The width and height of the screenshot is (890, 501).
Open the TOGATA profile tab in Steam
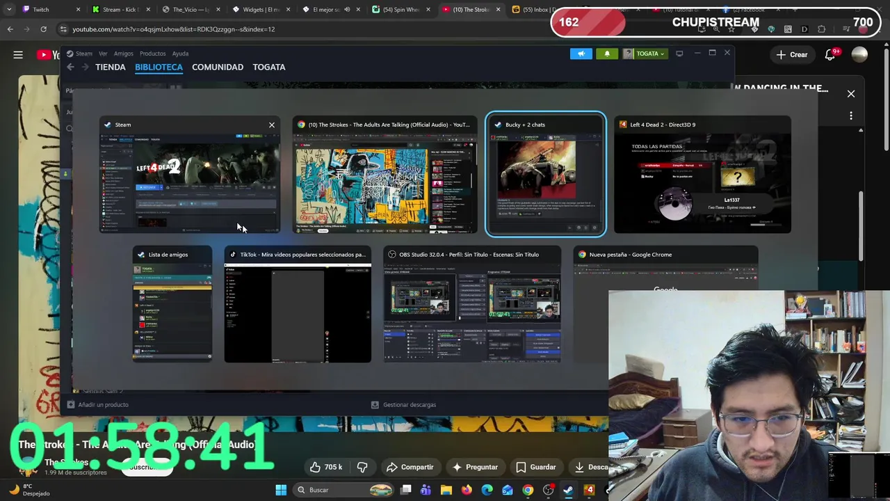coord(269,67)
